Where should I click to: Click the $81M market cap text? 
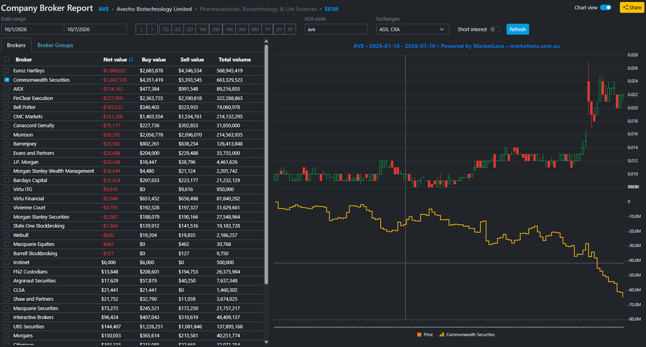pos(332,10)
